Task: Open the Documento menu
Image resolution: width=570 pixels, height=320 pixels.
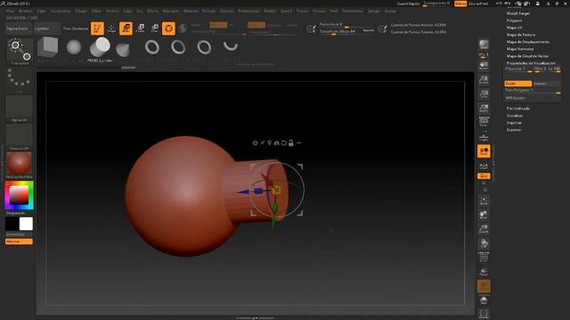Action: (61, 11)
